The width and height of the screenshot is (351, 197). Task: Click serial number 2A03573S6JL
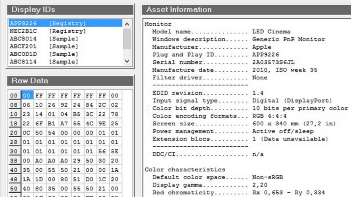[273, 62]
